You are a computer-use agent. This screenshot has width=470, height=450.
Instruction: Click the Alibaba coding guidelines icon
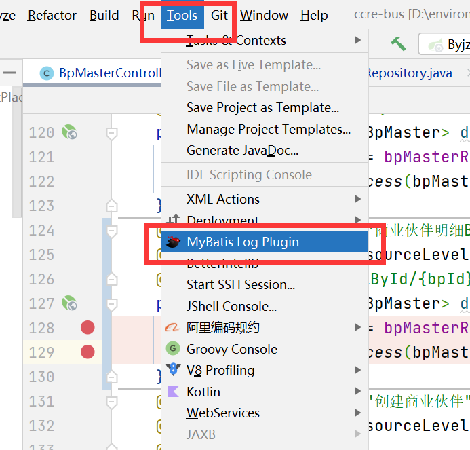[173, 327]
